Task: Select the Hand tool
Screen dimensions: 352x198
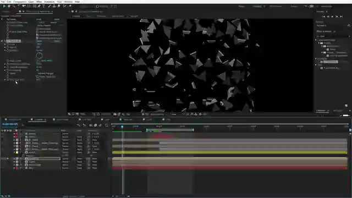Action: click(9, 6)
